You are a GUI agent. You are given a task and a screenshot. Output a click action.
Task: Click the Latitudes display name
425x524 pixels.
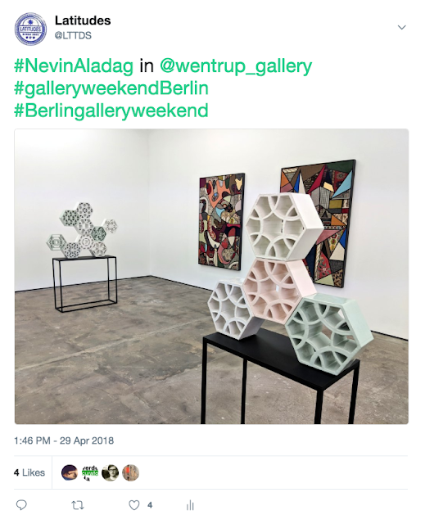pyautogui.click(x=83, y=20)
